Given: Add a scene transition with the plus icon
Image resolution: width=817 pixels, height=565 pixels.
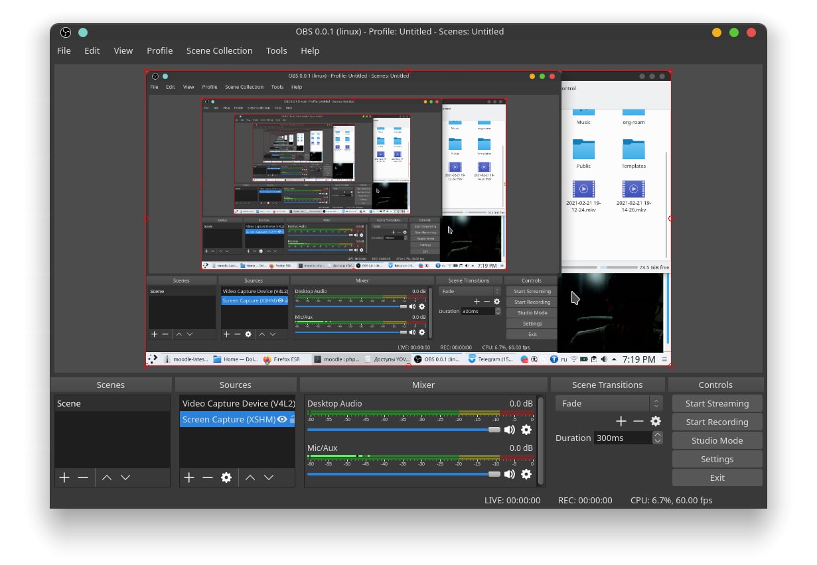Looking at the screenshot, I should [x=621, y=421].
